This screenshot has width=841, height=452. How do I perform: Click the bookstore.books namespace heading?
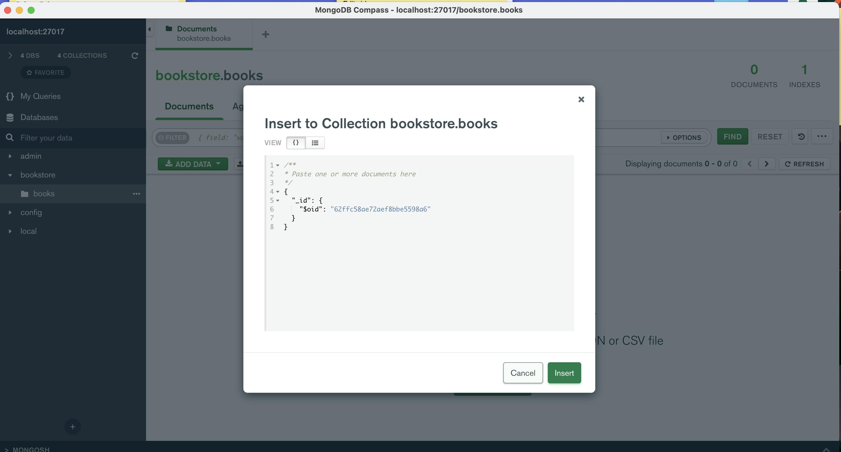coord(209,75)
